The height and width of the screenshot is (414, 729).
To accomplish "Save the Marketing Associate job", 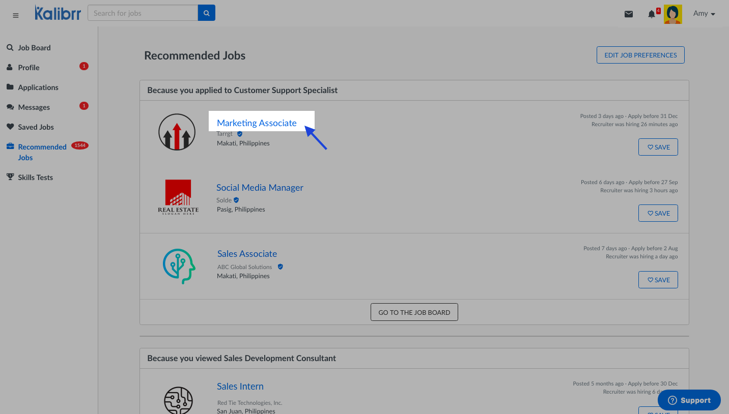I will [658, 147].
